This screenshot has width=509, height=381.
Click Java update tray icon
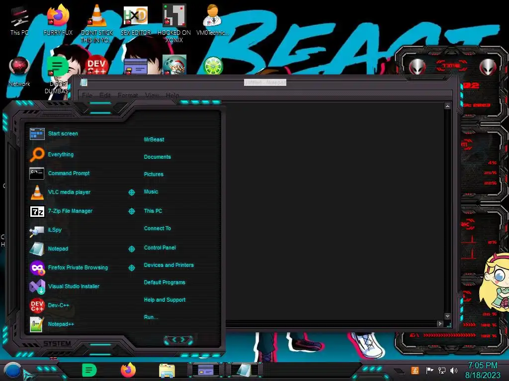[415, 370]
